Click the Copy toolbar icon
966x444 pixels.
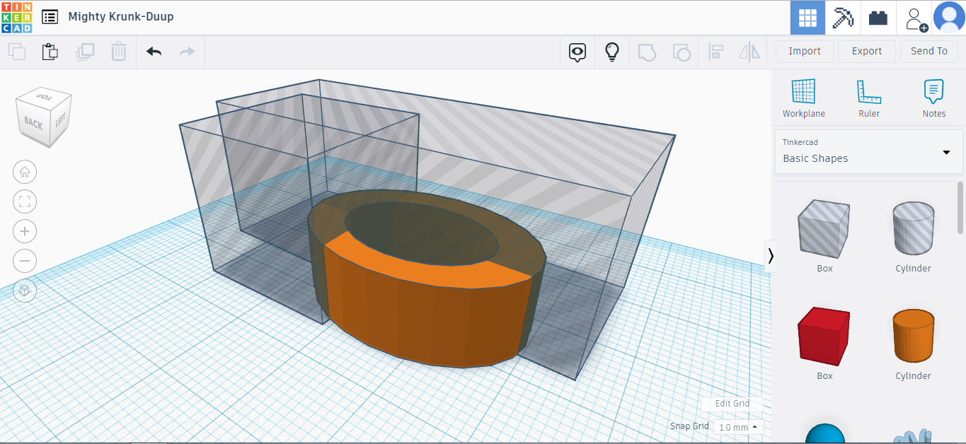tap(17, 52)
